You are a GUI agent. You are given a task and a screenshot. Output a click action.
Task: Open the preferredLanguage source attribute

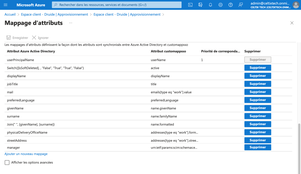21,100
